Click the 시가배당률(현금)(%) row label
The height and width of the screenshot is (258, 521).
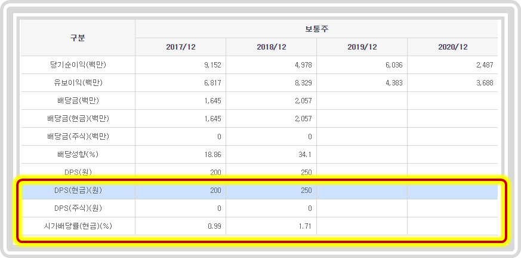click(x=78, y=226)
